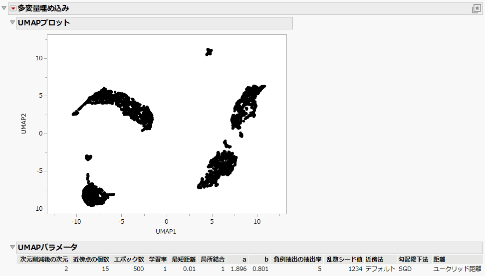Click the minimum distance value 0.01
485x276 pixels.
coord(189,269)
